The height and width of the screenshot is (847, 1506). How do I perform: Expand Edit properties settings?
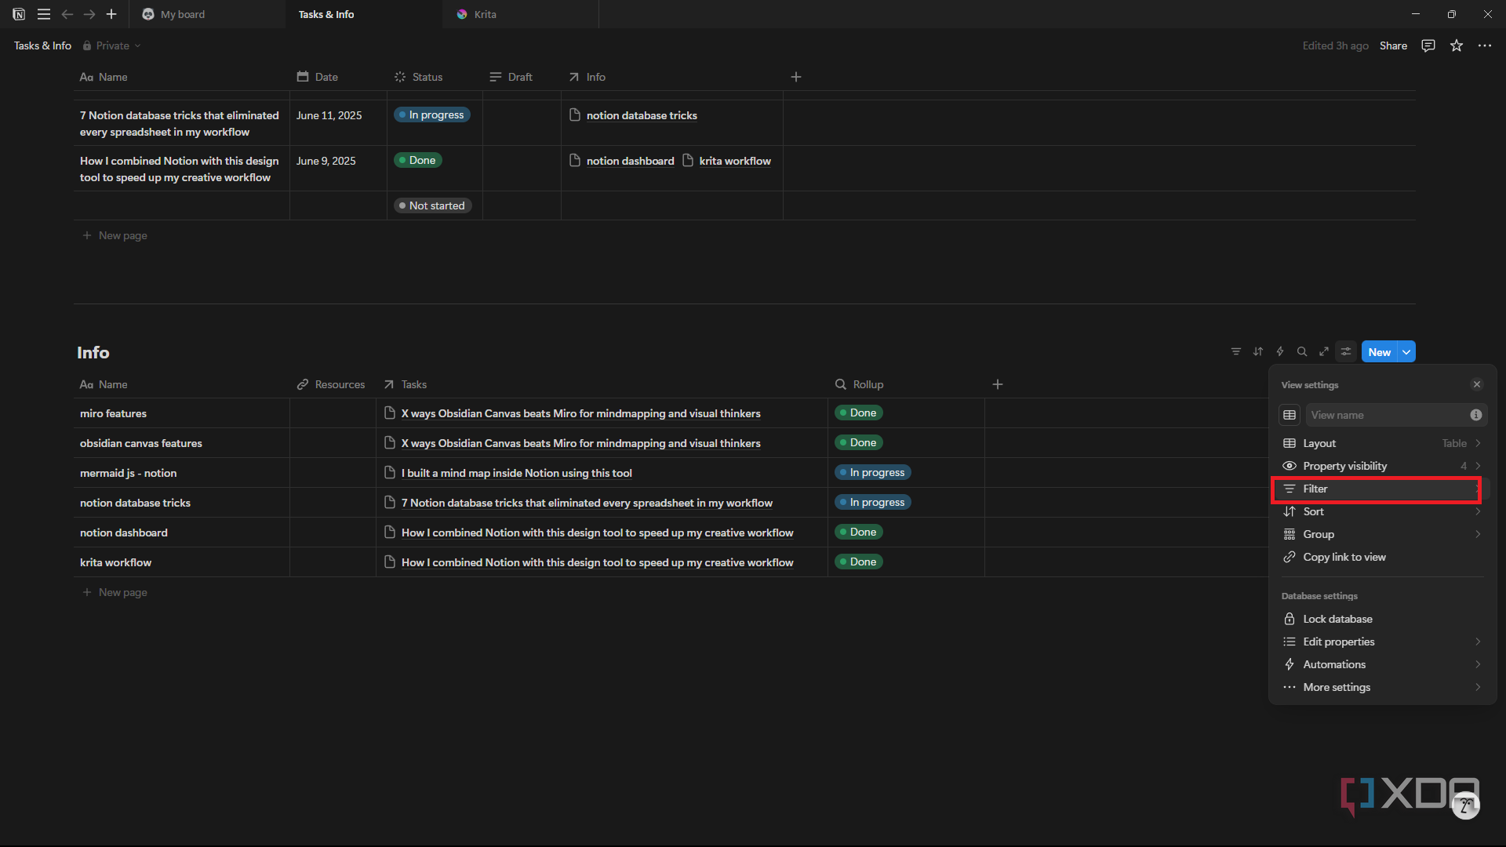pyautogui.click(x=1382, y=642)
